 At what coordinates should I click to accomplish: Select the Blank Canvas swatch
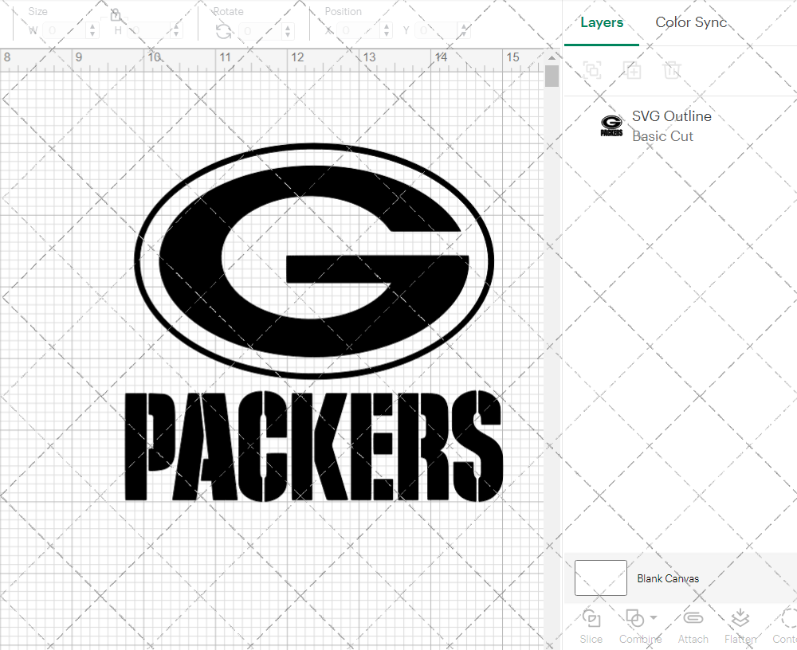pos(600,578)
